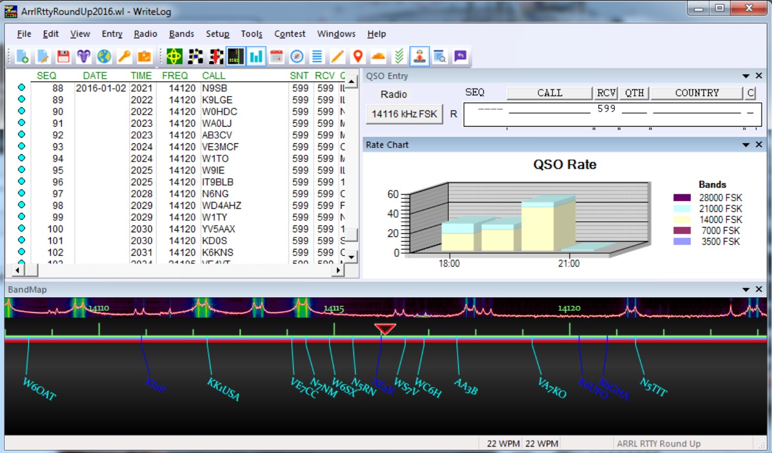The image size is (772, 453).
Task: Open the BandMap panel dropdown arrow
Action: point(746,290)
